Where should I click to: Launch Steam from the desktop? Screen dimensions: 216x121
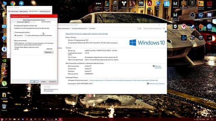pyautogui.click(x=192, y=27)
